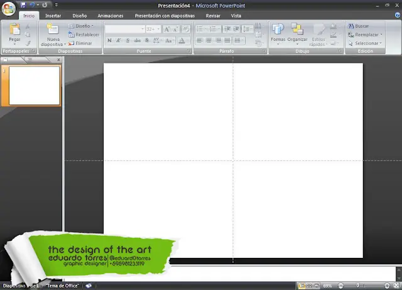This screenshot has height=290, width=402.
Task: Expand the Nueva diapositiva dropdown arrow
Action: [65, 44]
